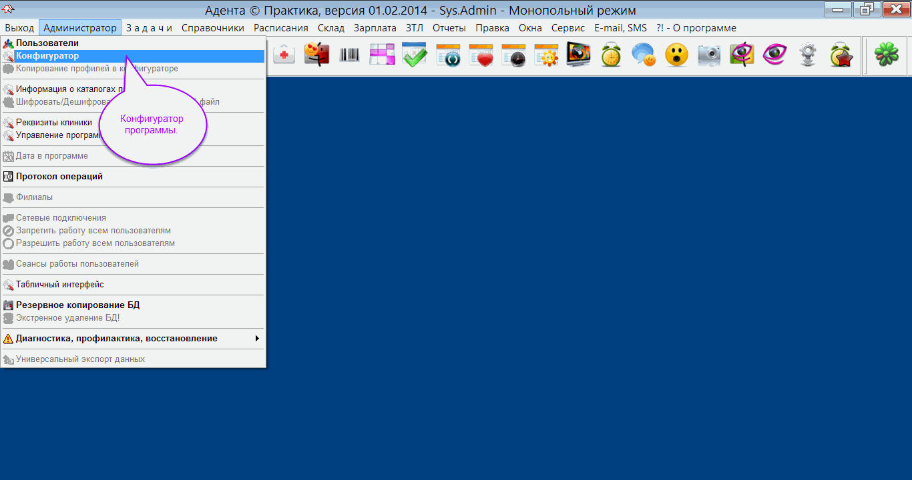Click the camera toolbar icon

tap(709, 55)
